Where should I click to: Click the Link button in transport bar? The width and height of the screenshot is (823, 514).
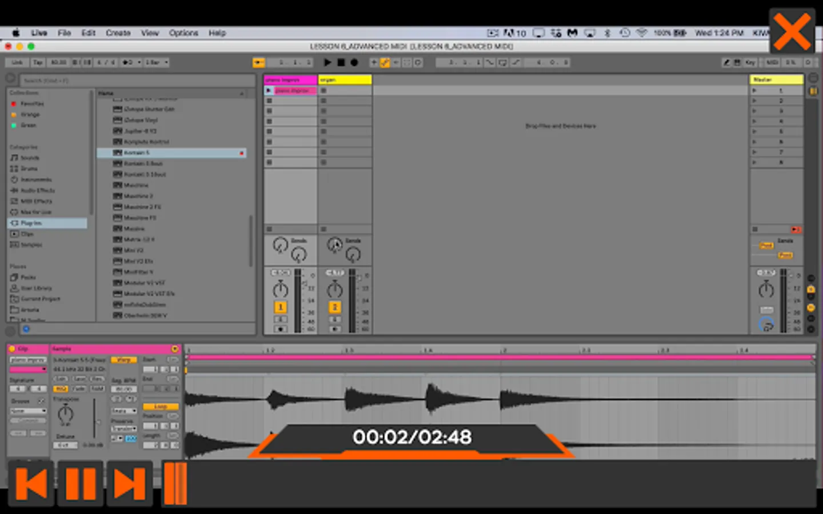coord(18,62)
